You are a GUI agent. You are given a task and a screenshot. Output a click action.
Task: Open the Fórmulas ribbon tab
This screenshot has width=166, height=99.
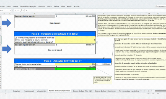coord(42,6)
